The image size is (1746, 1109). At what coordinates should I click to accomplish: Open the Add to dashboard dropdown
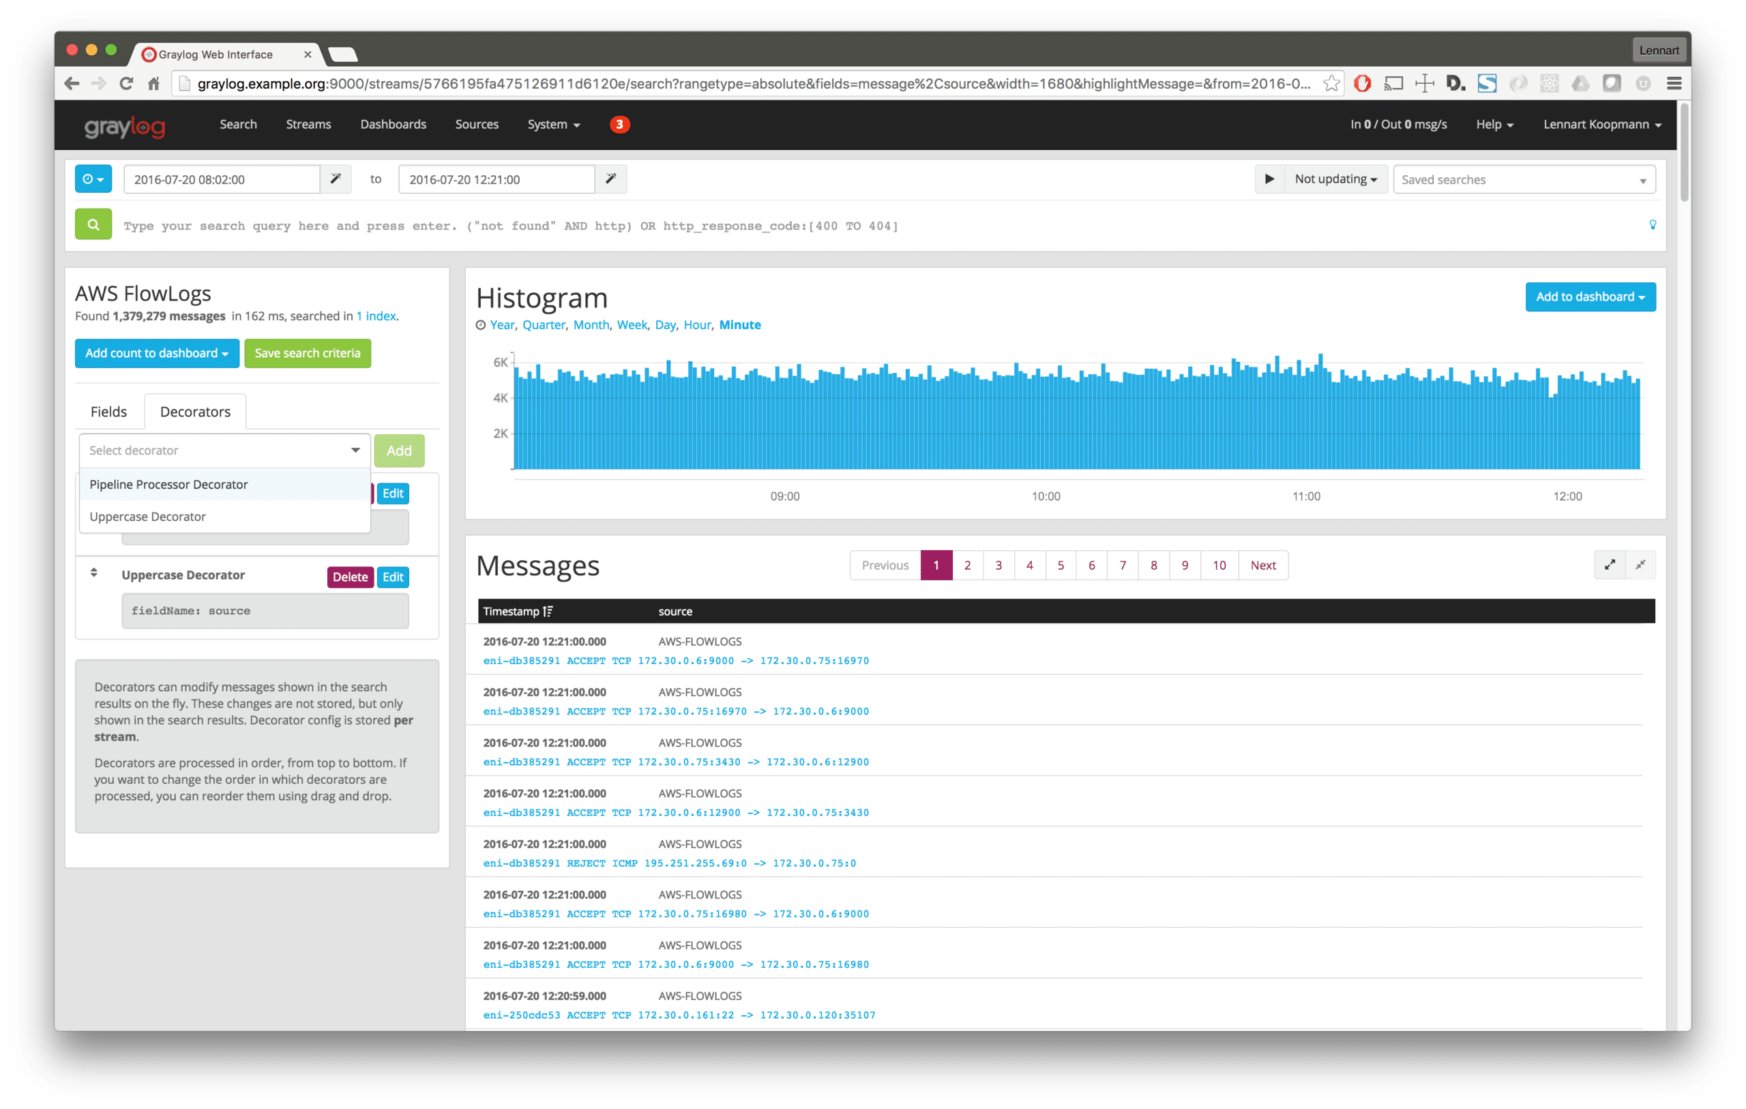[1589, 297]
